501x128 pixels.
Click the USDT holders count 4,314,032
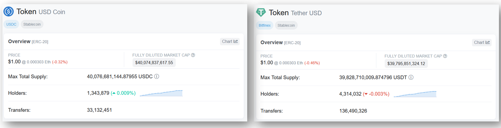point(350,94)
